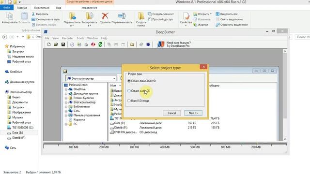Viewport: 310px width, 174px height.
Task: Switch to the Главная ribbon tab
Action: [x=22, y=8]
